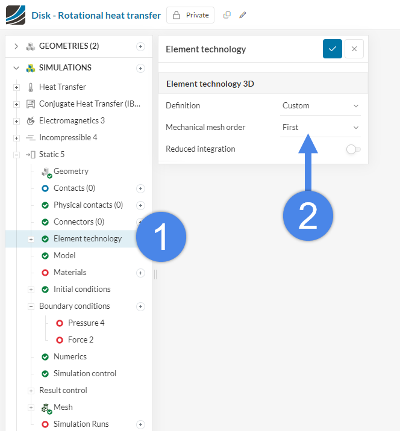
Task: Expand the GEOMETRIES (2) section chevron
Action: coord(16,46)
